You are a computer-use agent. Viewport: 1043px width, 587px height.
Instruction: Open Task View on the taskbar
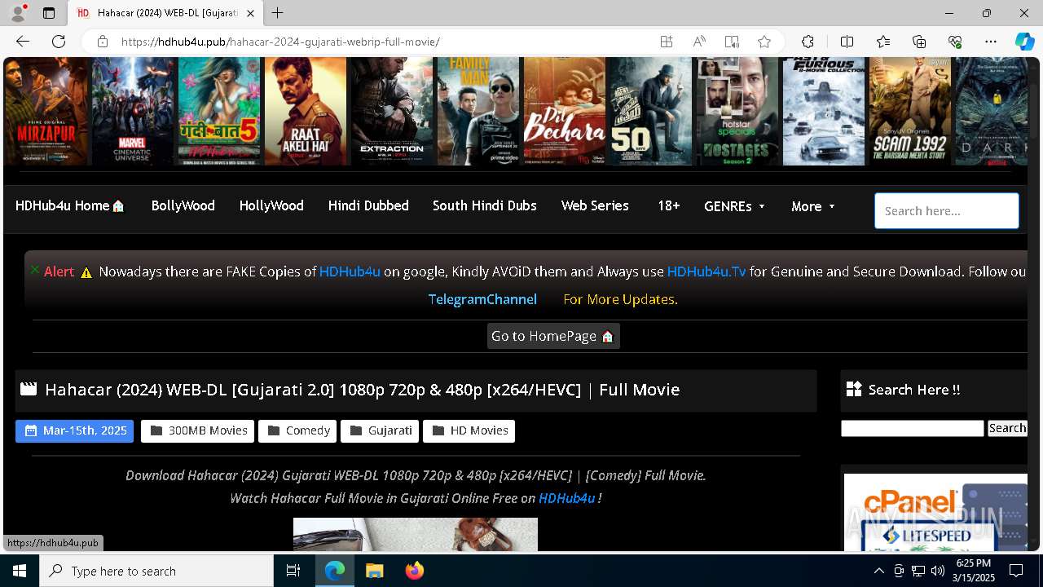coord(293,571)
